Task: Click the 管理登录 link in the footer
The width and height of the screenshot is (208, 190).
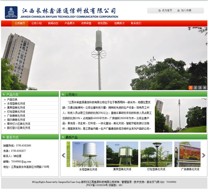Action: click(126, 182)
